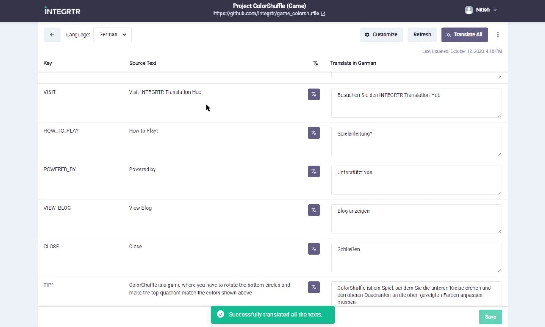Click 'How to Play?' source text
Viewport: 545px width, 327px height.
144,130
